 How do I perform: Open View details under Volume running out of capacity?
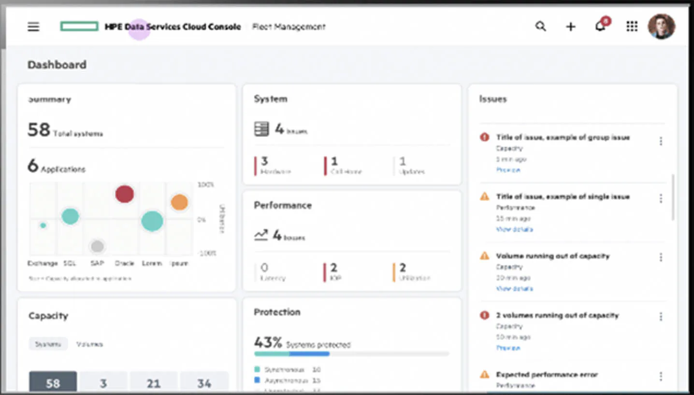tap(514, 289)
